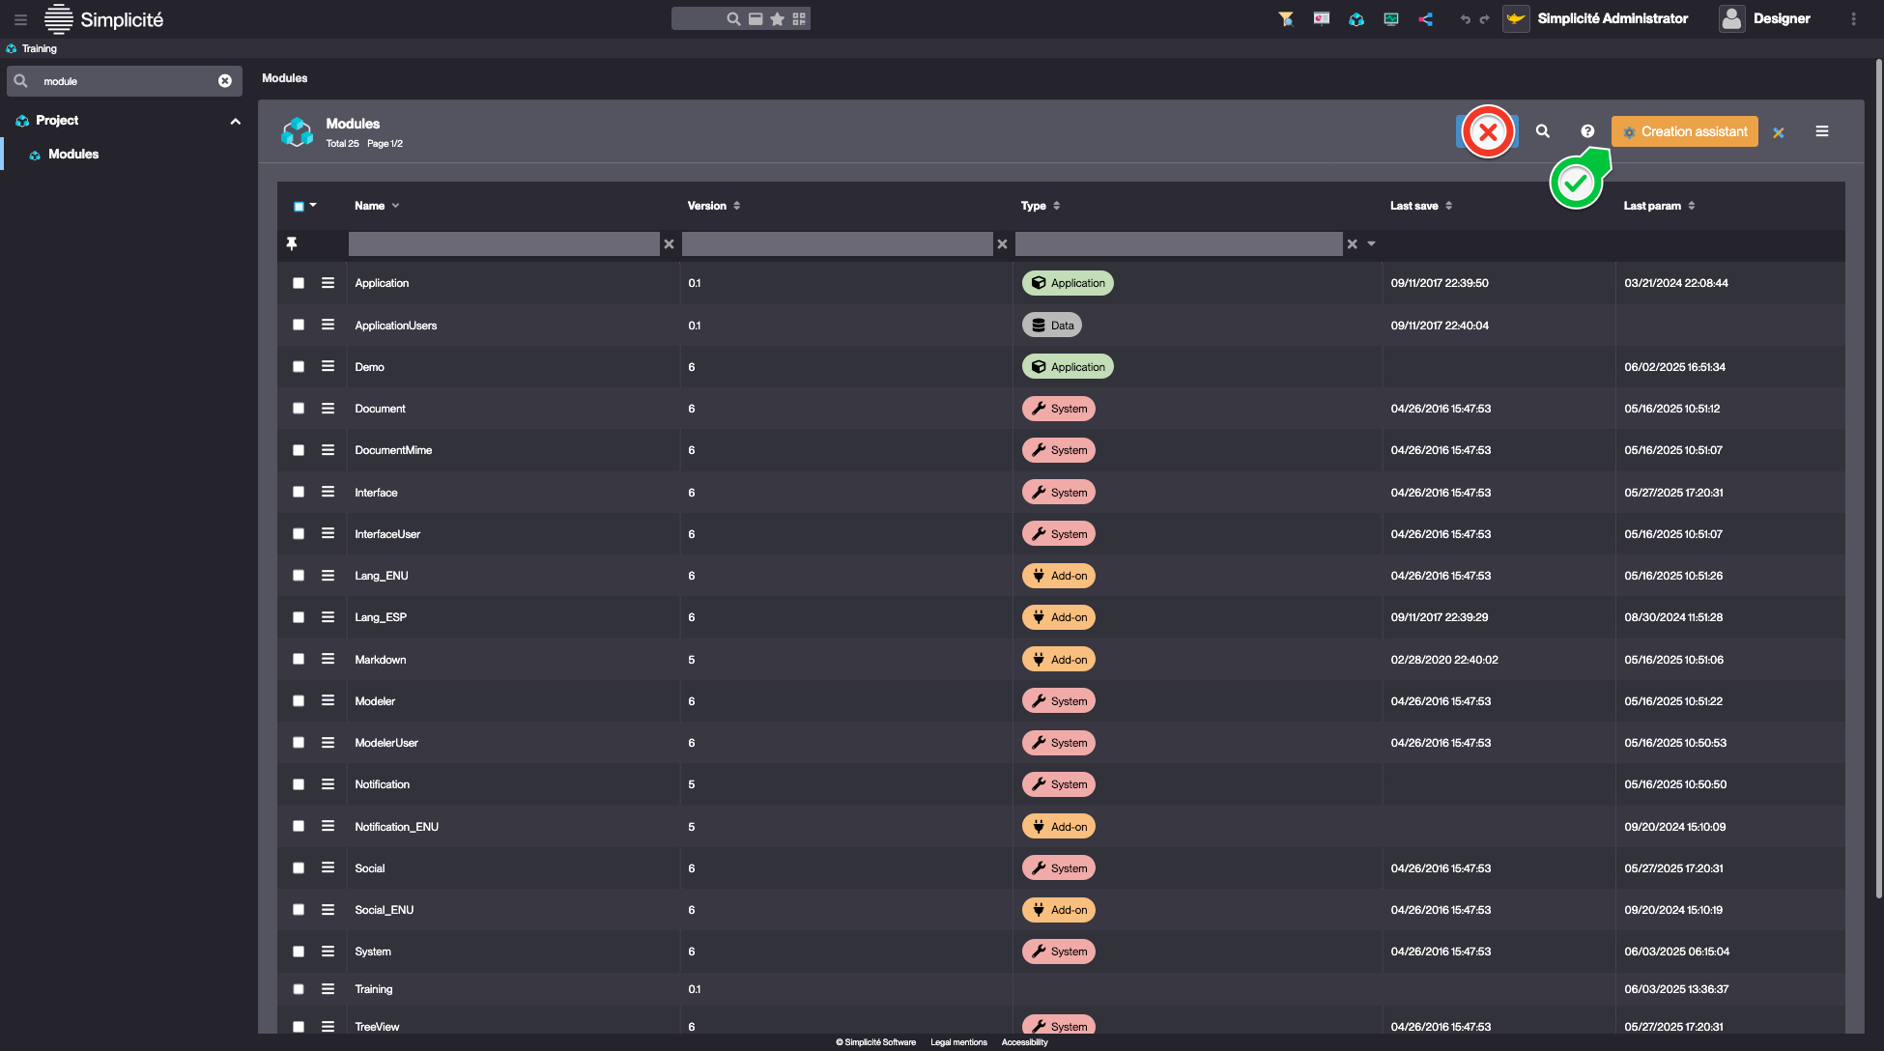This screenshot has height=1051, width=1884.
Task: Open the Accessibility footer link
Action: click(x=1024, y=1042)
